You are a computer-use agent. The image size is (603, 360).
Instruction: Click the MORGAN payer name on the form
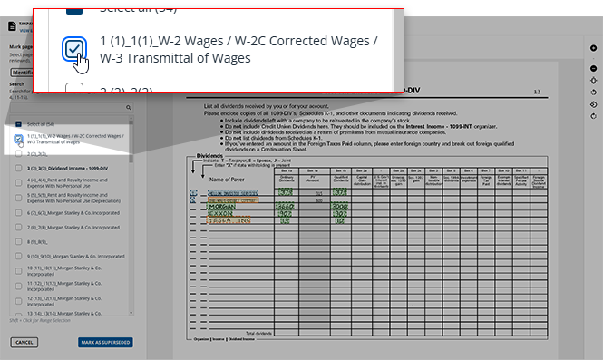tap(221, 207)
